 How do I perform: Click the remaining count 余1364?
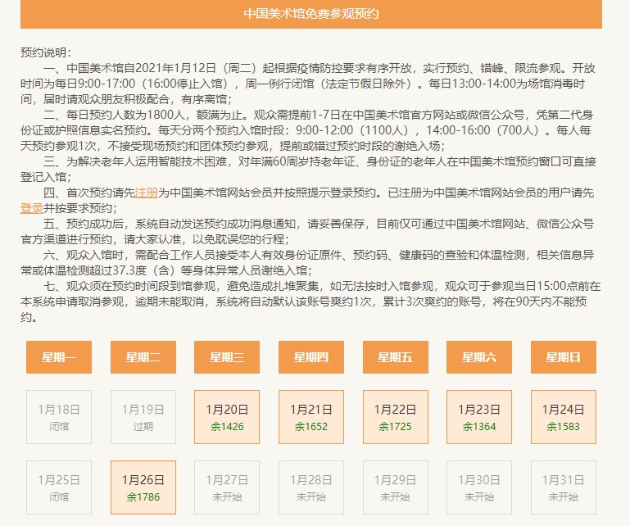tap(479, 426)
